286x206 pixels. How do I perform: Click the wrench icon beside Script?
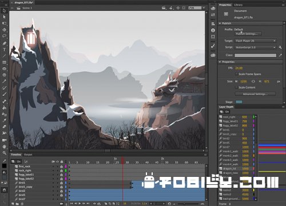point(280,47)
